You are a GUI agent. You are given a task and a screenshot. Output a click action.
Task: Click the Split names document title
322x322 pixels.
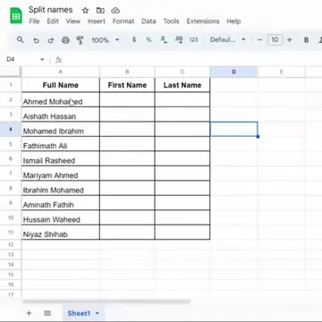click(51, 10)
